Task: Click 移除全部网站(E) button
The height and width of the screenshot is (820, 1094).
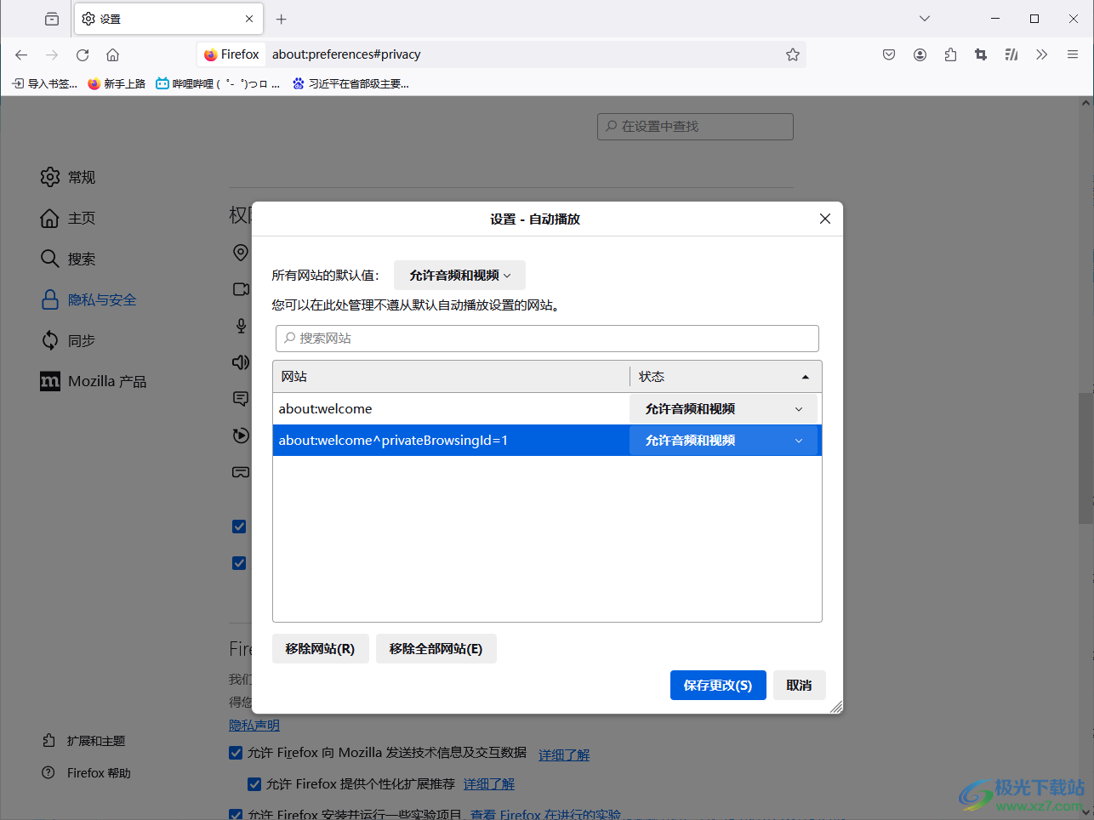Action: (x=436, y=649)
